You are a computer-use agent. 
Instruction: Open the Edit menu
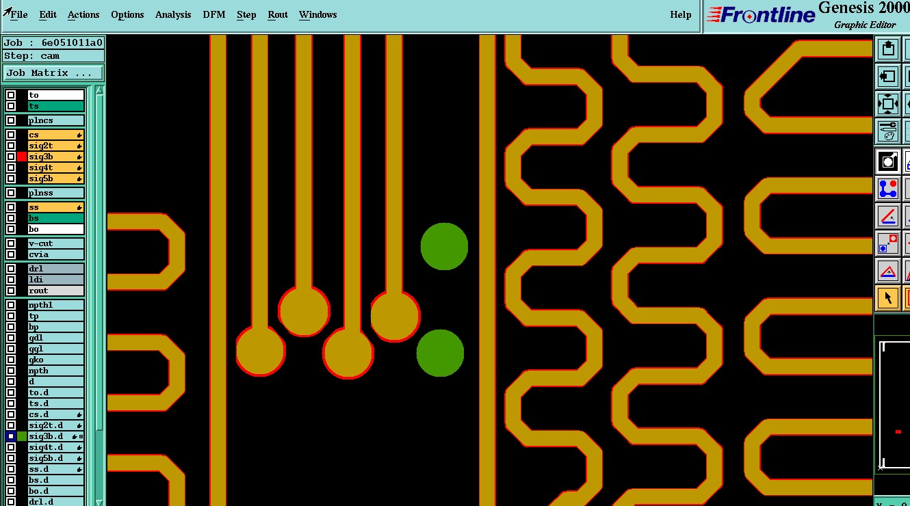click(x=48, y=14)
